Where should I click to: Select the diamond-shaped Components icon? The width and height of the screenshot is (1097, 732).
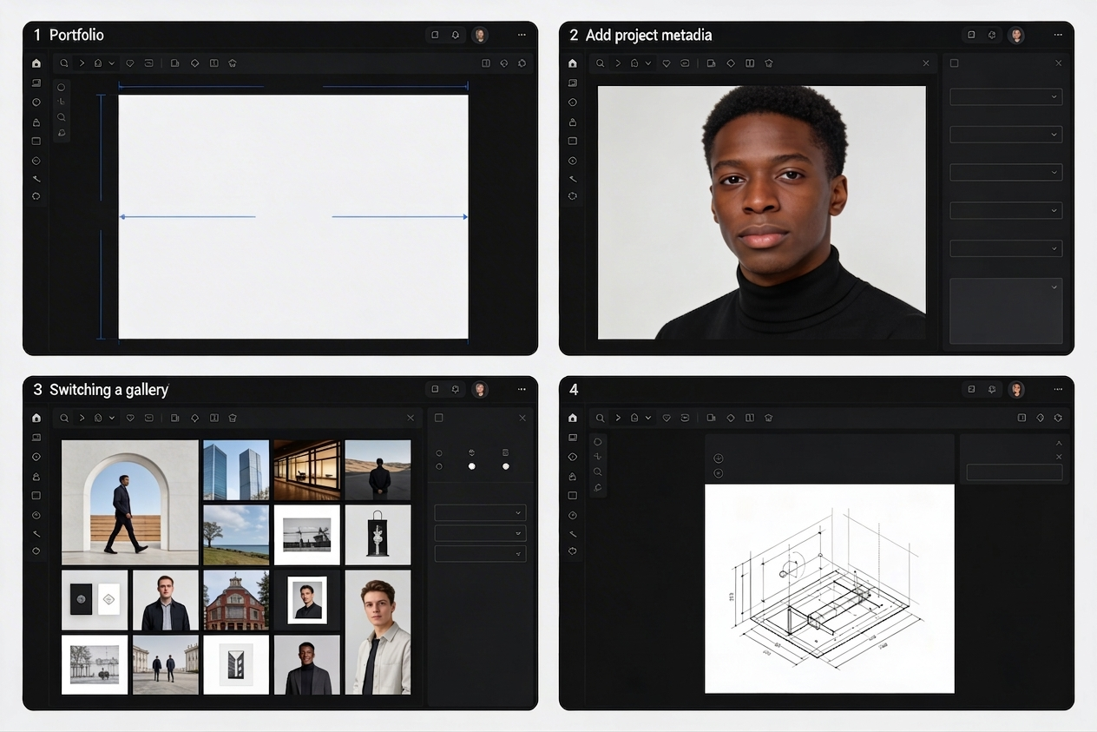(195, 63)
